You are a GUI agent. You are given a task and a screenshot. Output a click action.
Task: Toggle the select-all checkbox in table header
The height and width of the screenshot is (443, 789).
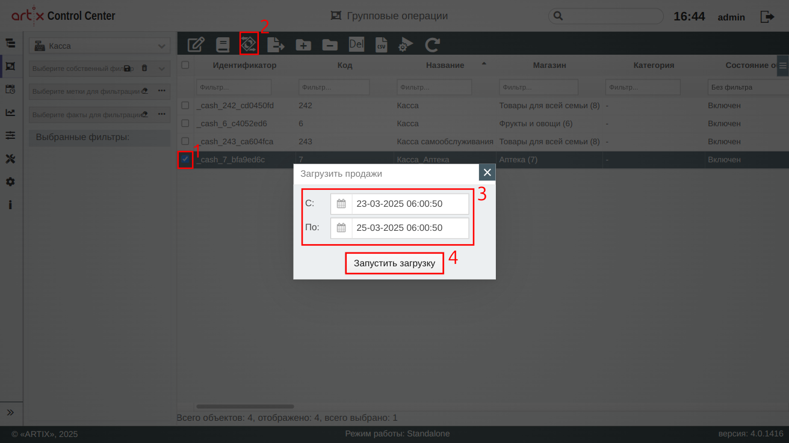[185, 65]
